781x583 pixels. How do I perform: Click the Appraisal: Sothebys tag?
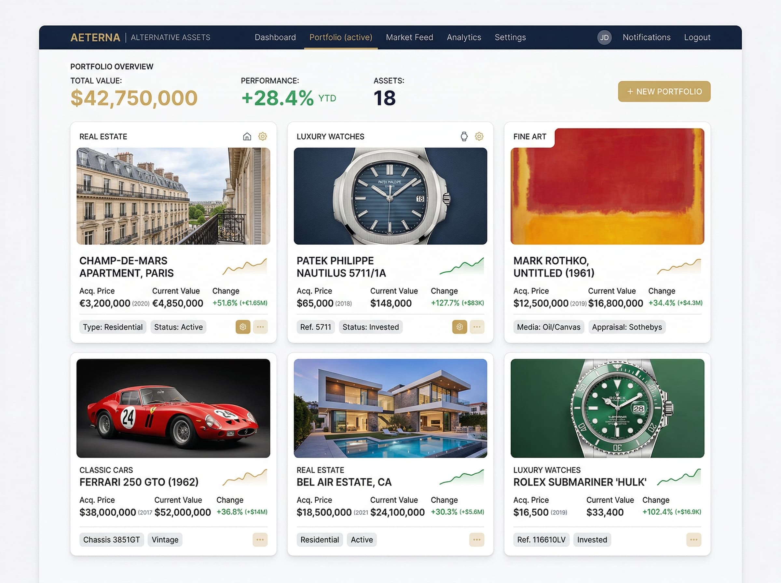pyautogui.click(x=627, y=327)
